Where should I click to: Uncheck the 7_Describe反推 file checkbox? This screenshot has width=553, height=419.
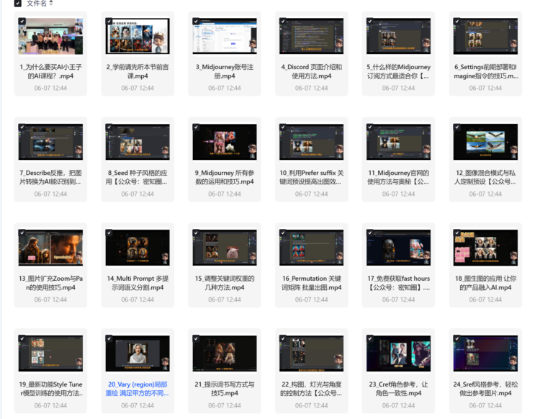tap(22, 127)
